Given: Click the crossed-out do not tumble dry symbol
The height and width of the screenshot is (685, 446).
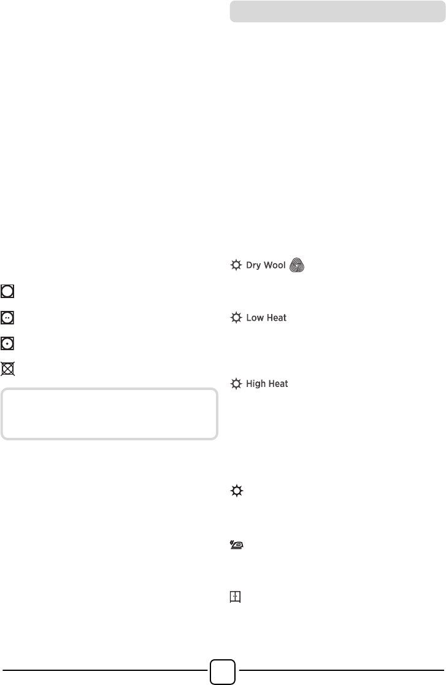Looking at the screenshot, I should pyautogui.click(x=8, y=369).
